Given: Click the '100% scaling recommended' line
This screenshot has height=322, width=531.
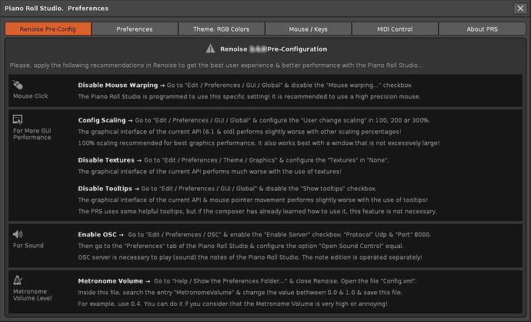Looking at the screenshot, I should pos(259,143).
